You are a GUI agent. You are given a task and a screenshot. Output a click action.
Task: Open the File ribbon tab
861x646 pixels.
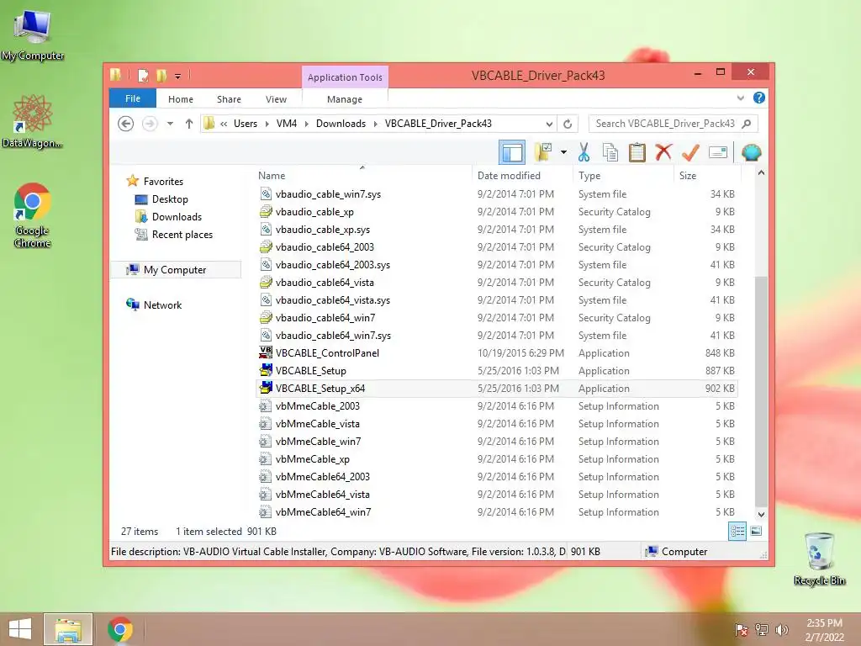[x=133, y=98]
